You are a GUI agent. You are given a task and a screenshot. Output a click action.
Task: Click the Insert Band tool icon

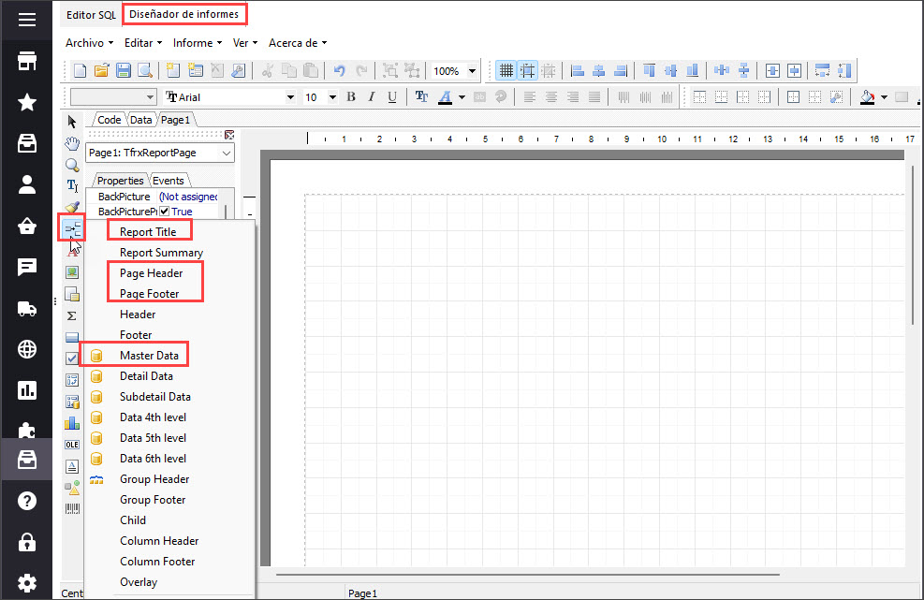pyautogui.click(x=72, y=228)
